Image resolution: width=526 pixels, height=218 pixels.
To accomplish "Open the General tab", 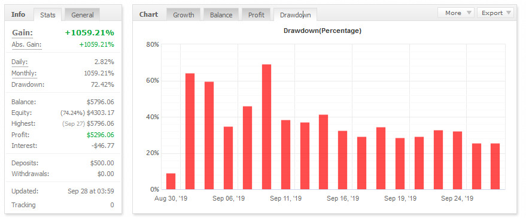I will (x=82, y=15).
